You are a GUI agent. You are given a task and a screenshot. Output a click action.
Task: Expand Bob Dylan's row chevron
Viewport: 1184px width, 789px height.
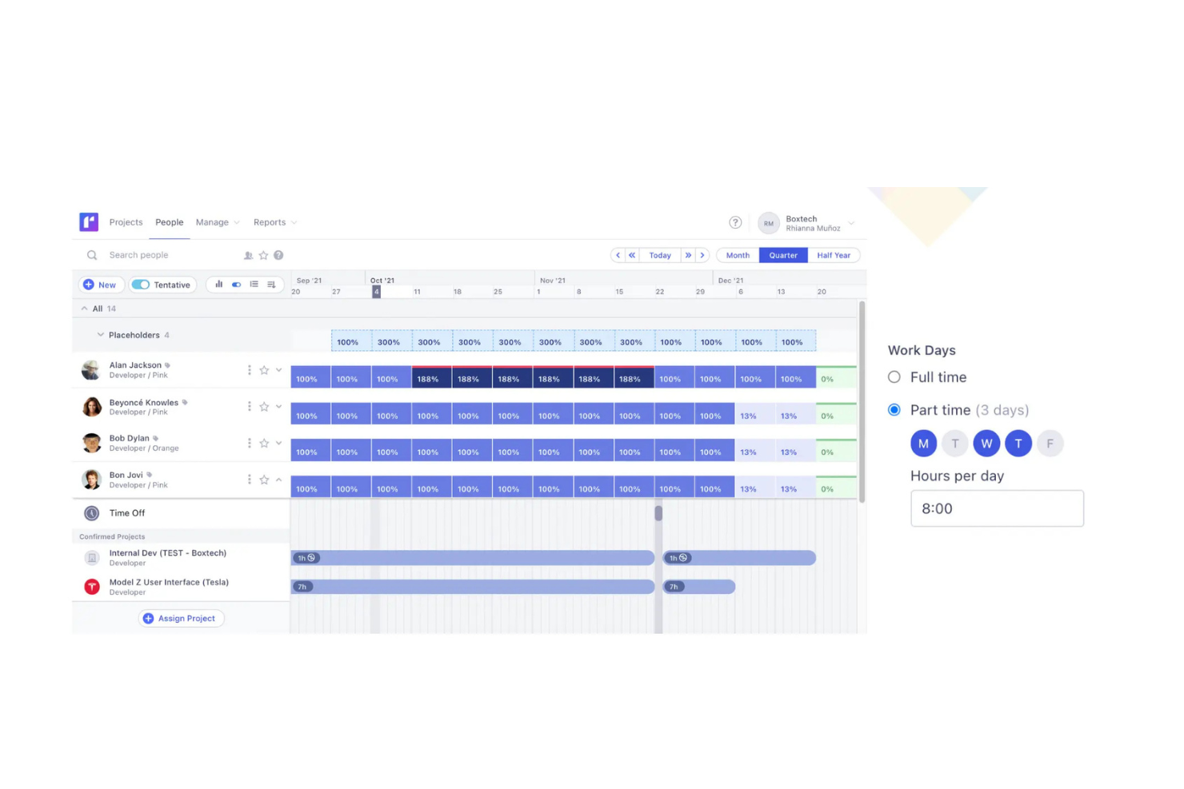278,443
